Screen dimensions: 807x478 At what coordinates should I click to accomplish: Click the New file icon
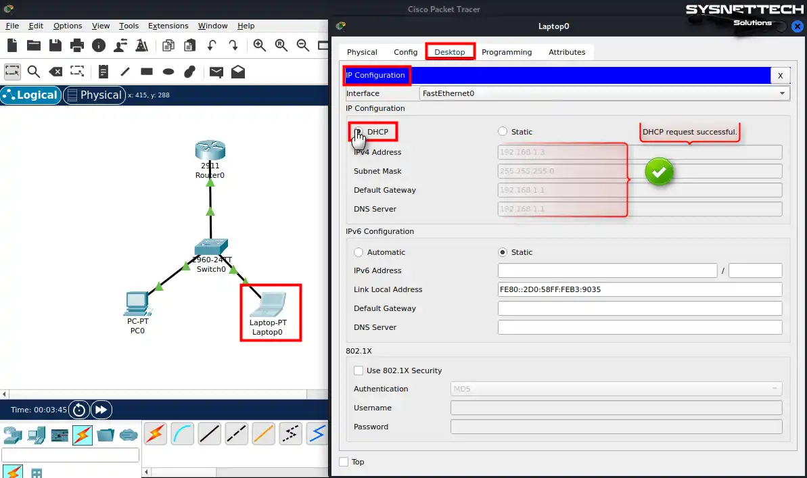tap(12, 45)
